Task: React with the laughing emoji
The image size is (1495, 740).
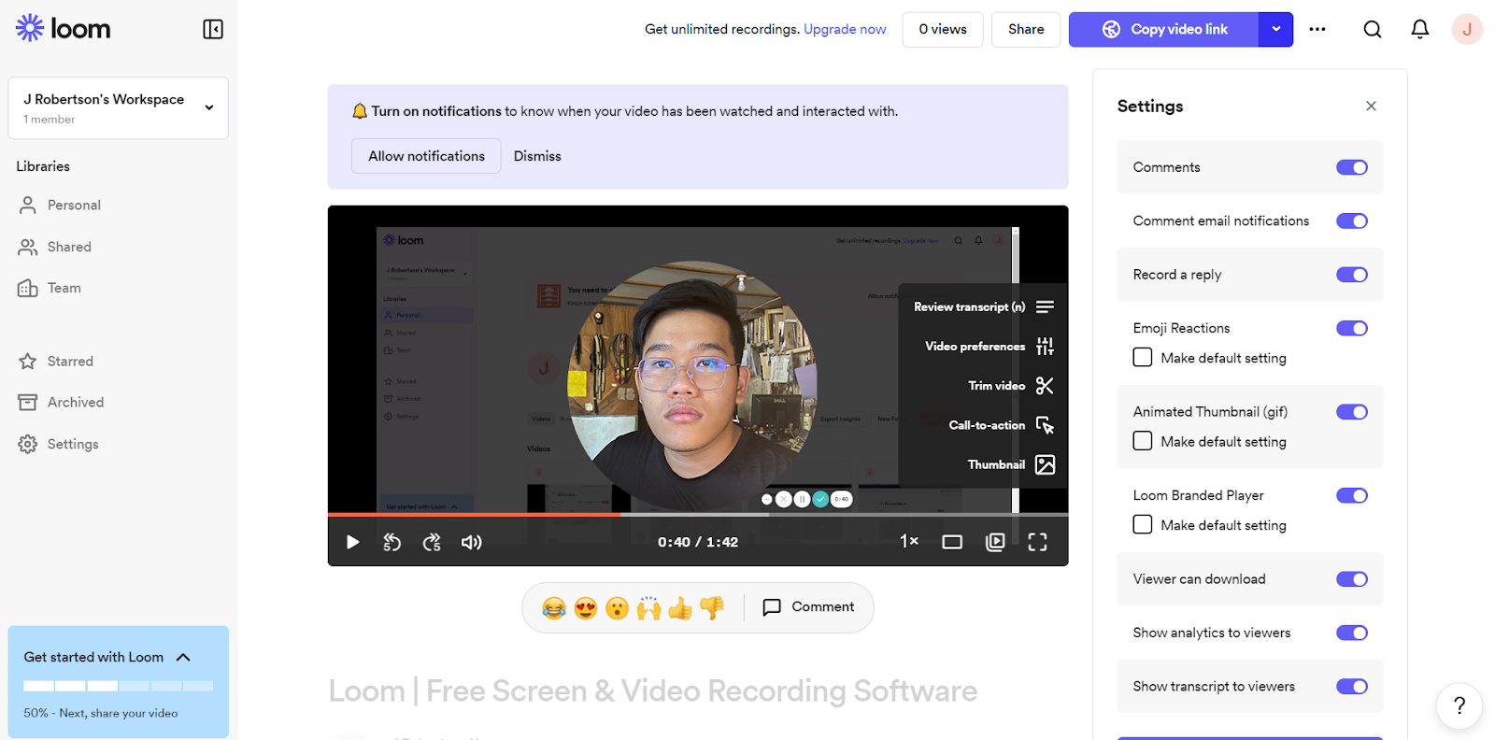Action: click(x=554, y=608)
